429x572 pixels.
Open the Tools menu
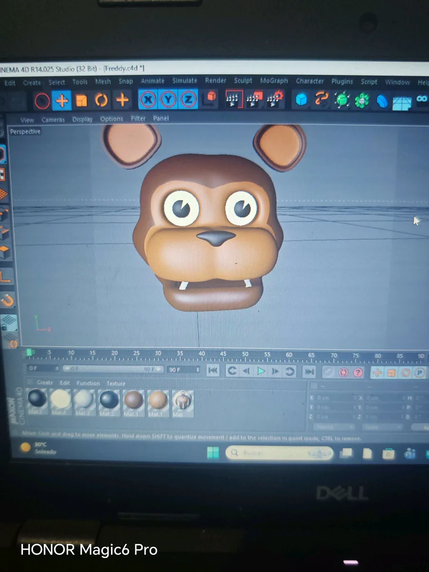[x=80, y=82]
